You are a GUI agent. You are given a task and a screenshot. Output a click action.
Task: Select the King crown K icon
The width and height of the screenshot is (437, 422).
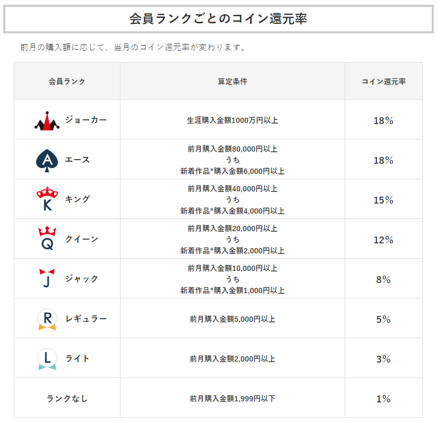coord(47,199)
